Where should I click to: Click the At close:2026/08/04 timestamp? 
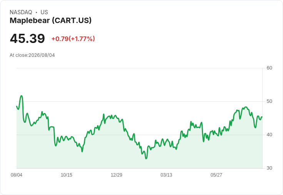point(32,55)
